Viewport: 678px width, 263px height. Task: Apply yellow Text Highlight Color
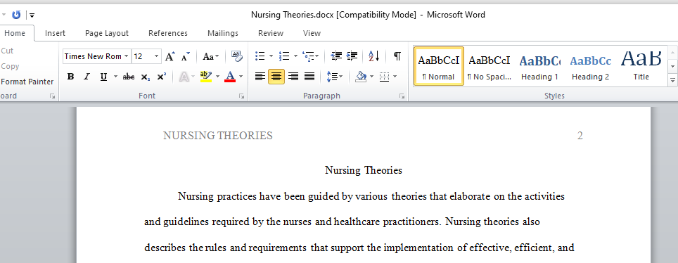tap(206, 77)
